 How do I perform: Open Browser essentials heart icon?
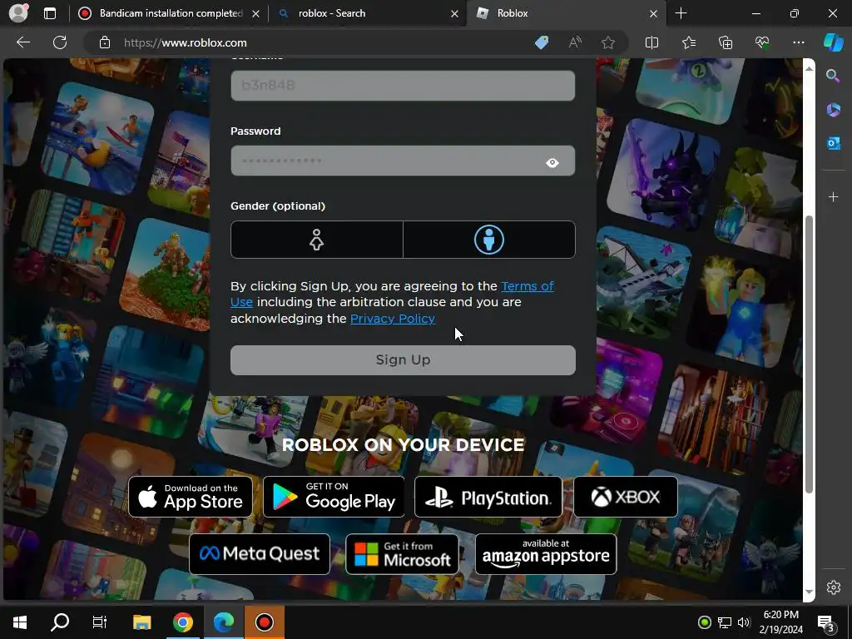[762, 42]
